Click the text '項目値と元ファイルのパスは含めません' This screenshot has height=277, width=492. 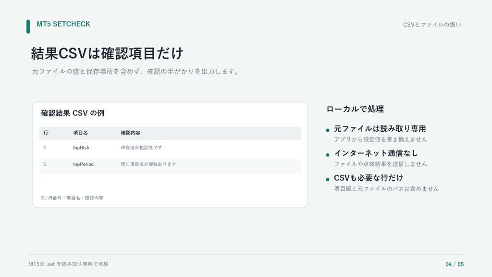coord(386,189)
